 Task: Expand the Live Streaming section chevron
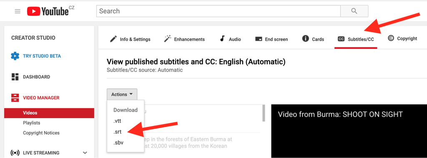pyautogui.click(x=85, y=153)
